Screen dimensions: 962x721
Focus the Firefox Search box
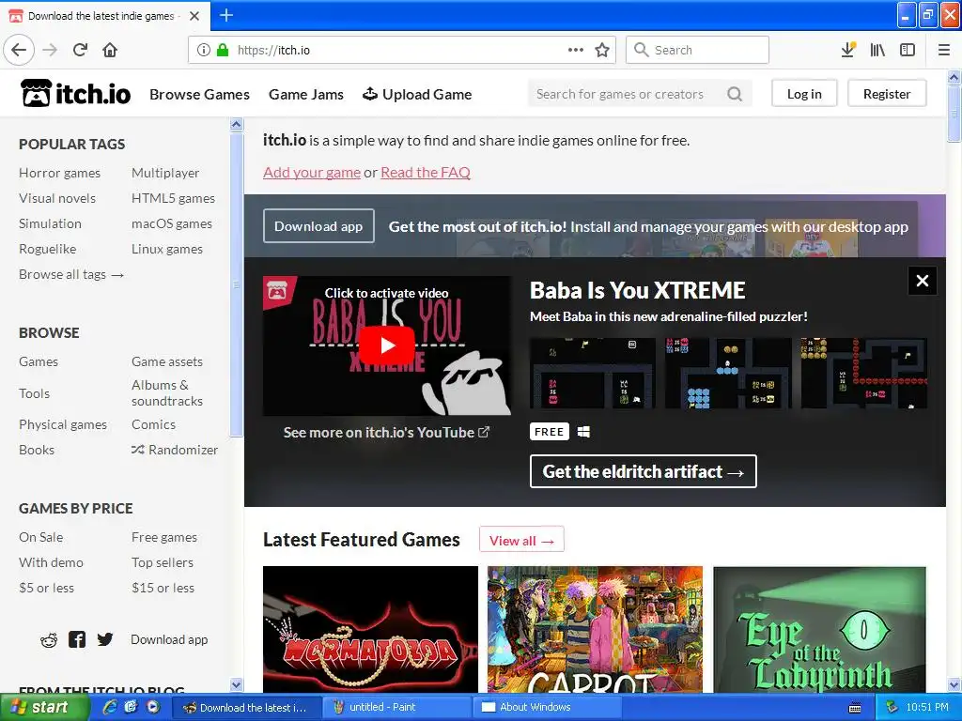[698, 50]
